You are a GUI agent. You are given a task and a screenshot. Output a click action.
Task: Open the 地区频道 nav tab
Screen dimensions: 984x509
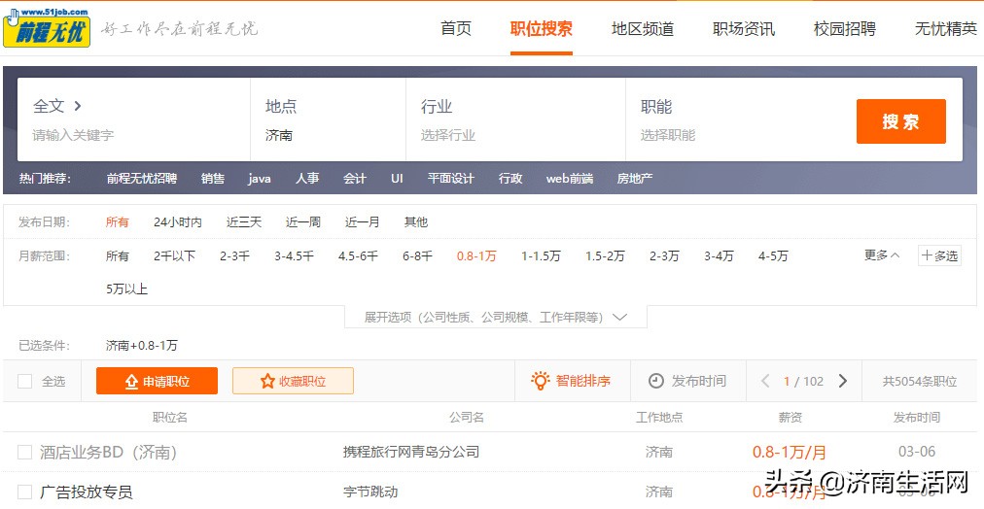coord(643,29)
